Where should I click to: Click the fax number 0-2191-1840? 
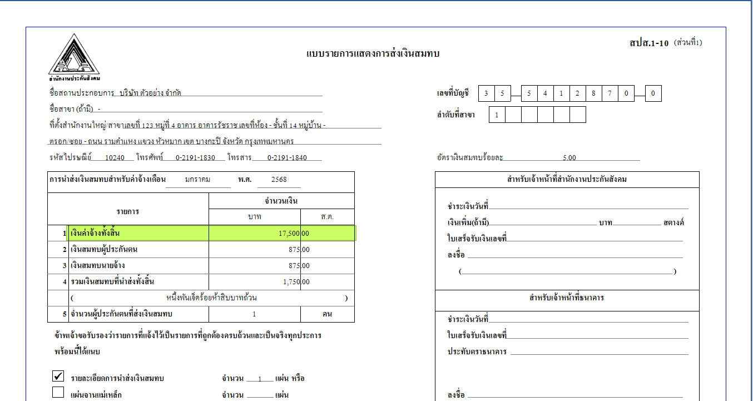pos(286,157)
